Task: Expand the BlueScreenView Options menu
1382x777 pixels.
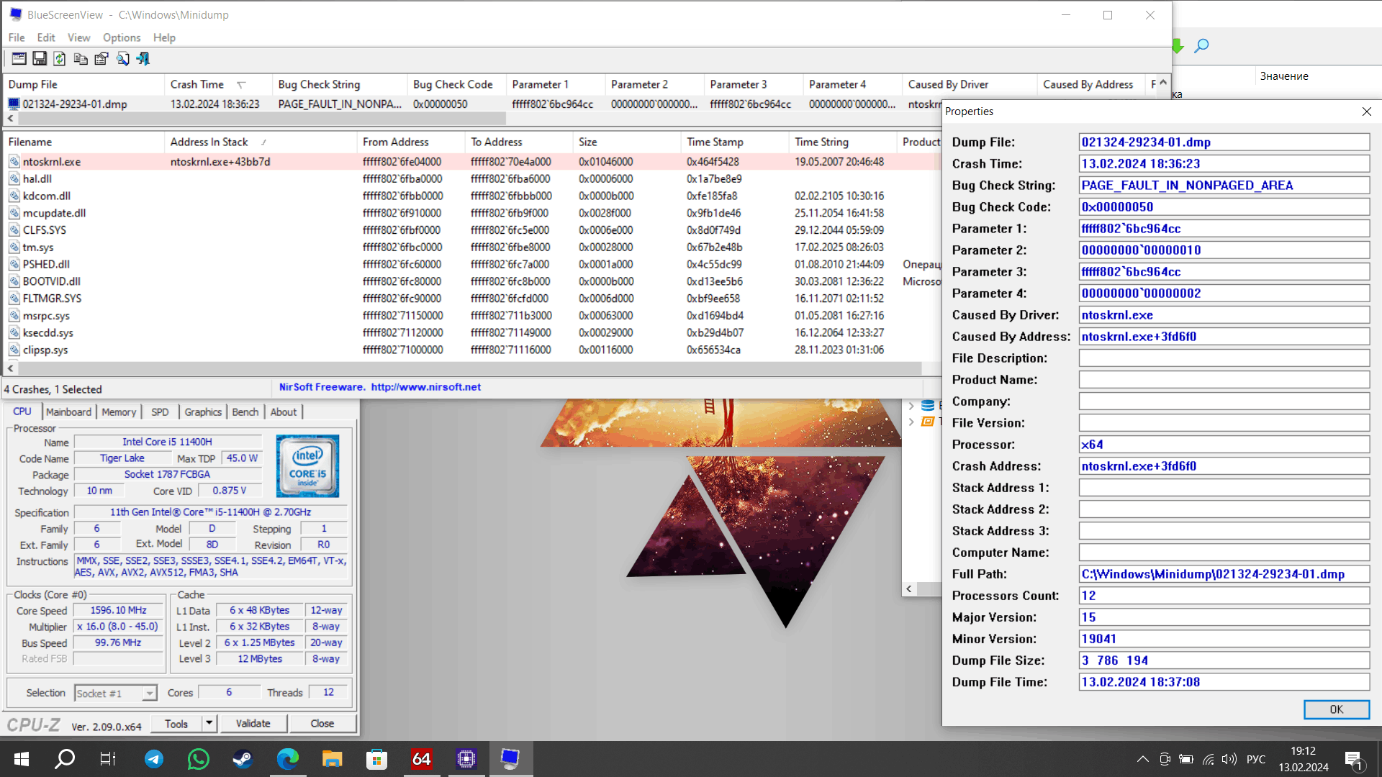Action: 120,37
